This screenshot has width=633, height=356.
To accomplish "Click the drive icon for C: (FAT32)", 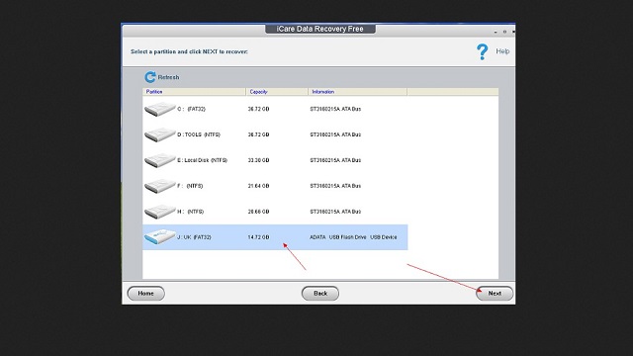I will tap(160, 109).
